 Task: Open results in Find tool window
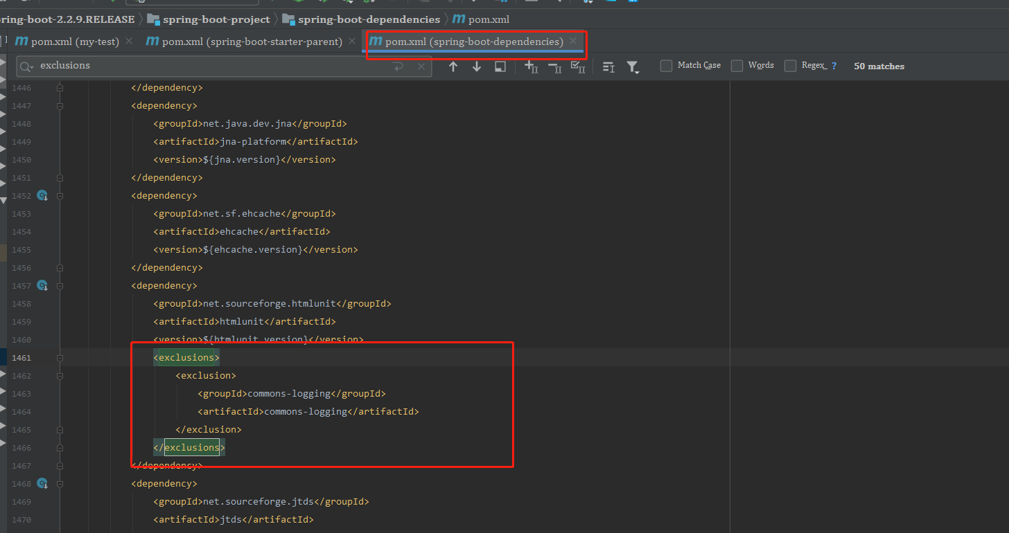pyautogui.click(x=500, y=66)
